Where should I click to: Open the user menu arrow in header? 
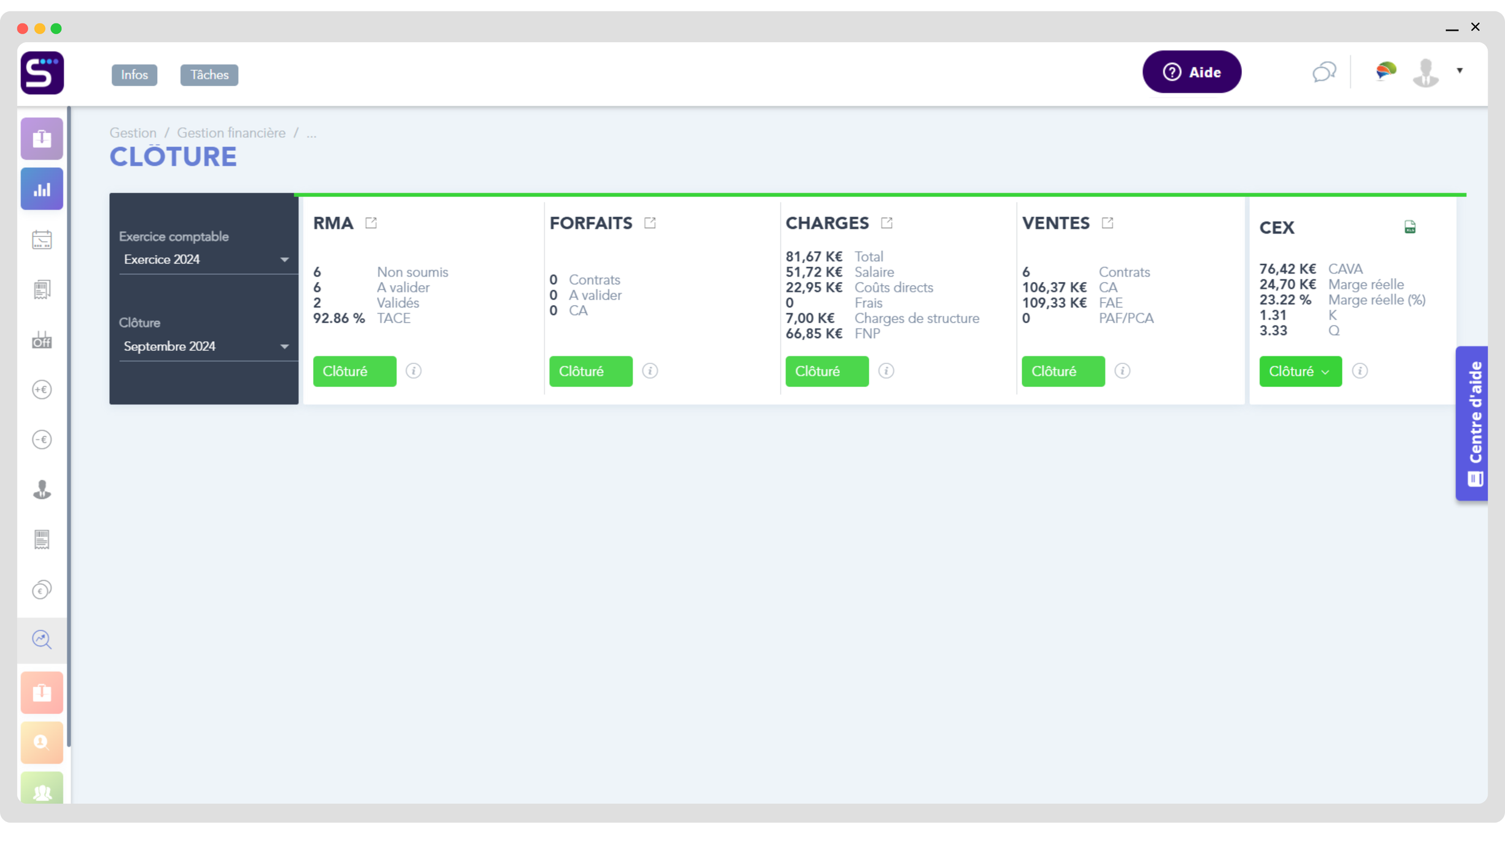1460,71
